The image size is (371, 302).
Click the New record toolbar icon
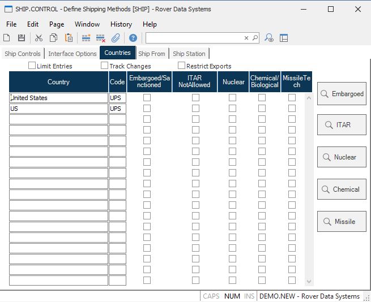point(7,38)
